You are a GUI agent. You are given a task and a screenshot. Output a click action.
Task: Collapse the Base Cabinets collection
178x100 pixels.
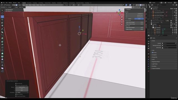click(152, 27)
